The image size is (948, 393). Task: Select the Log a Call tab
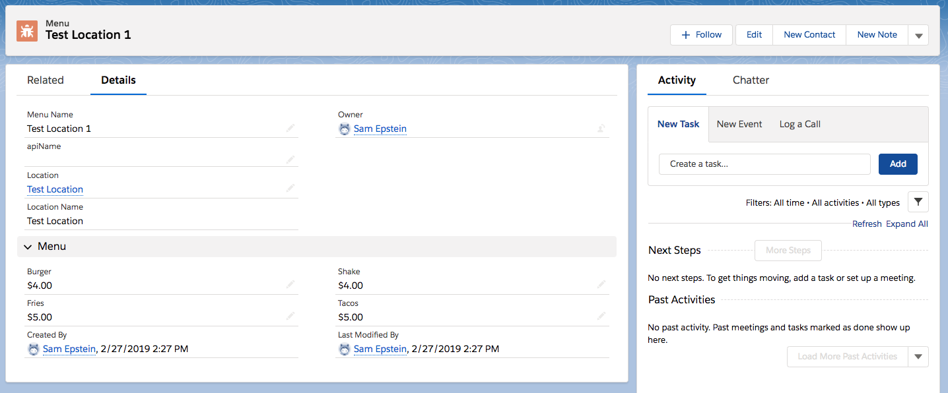click(799, 124)
